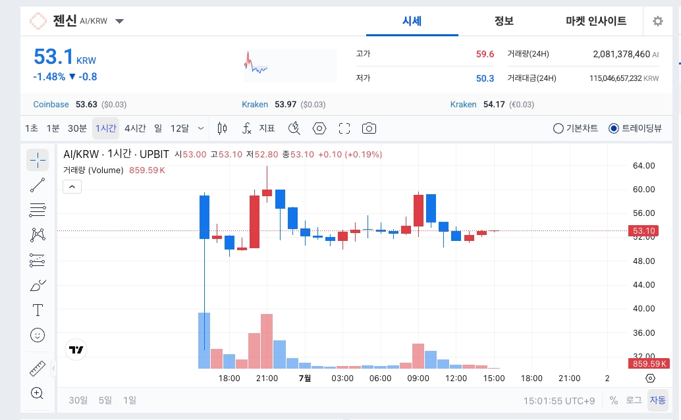Image resolution: width=681 pixels, height=420 pixels.
Task: Select the 1초 interval
Action: [x=32, y=128]
